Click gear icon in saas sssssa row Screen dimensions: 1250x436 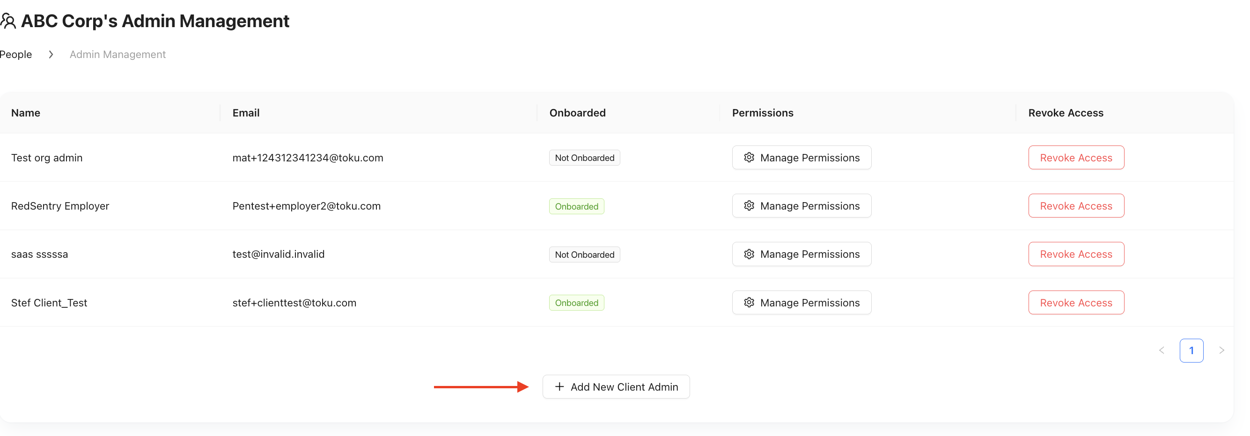point(749,254)
